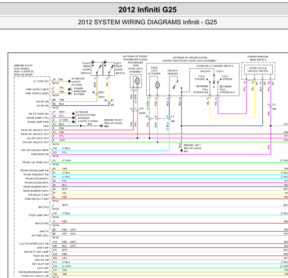Click 'TRUNK REQUEST SW' label

pos(36,175)
